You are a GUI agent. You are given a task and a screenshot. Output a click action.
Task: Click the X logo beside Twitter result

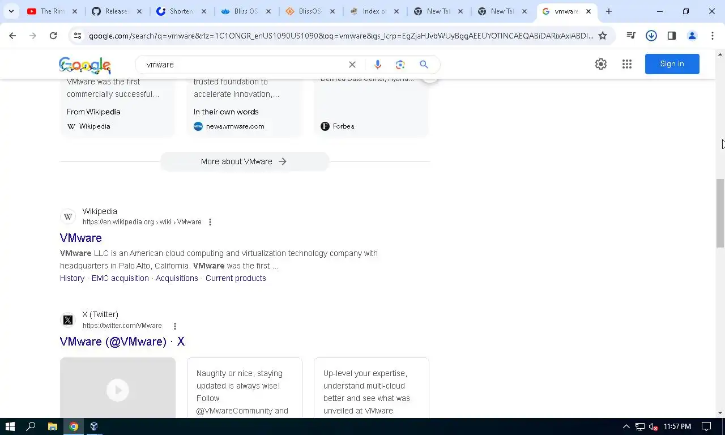click(68, 320)
